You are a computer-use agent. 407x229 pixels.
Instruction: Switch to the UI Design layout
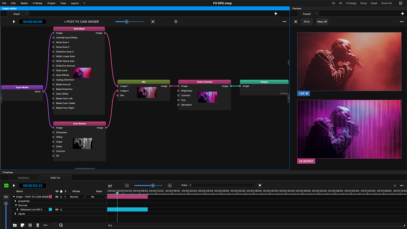tap(351, 3)
